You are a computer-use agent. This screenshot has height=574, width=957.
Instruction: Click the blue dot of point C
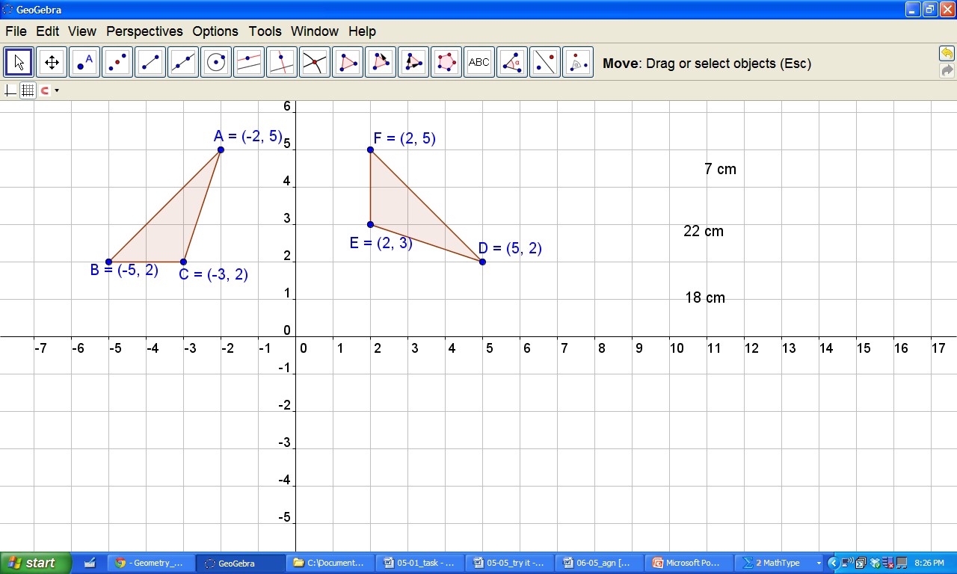click(183, 262)
